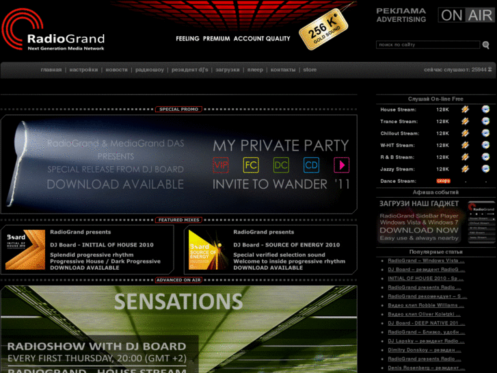Click the 'DJ Board - INITIAL OF HOUSE 2010' title
Image resolution: width=497 pixels, height=373 pixels.
tap(102, 245)
